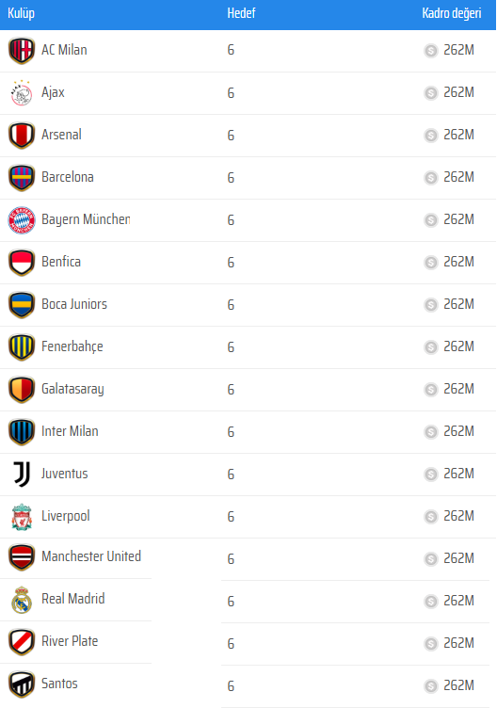Click the River Plate shield icon
Screen dimensions: 497x708
pos(22,642)
